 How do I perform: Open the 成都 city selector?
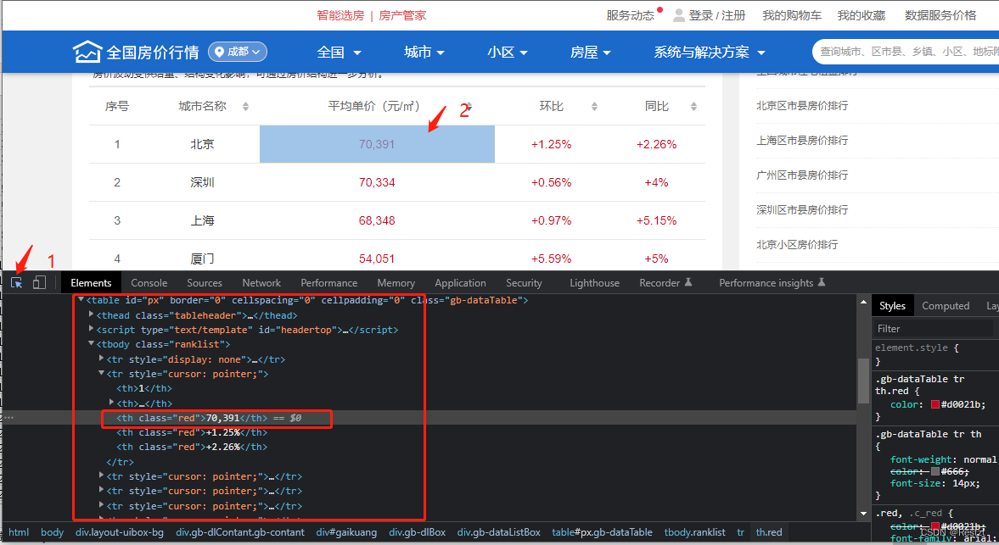click(238, 53)
